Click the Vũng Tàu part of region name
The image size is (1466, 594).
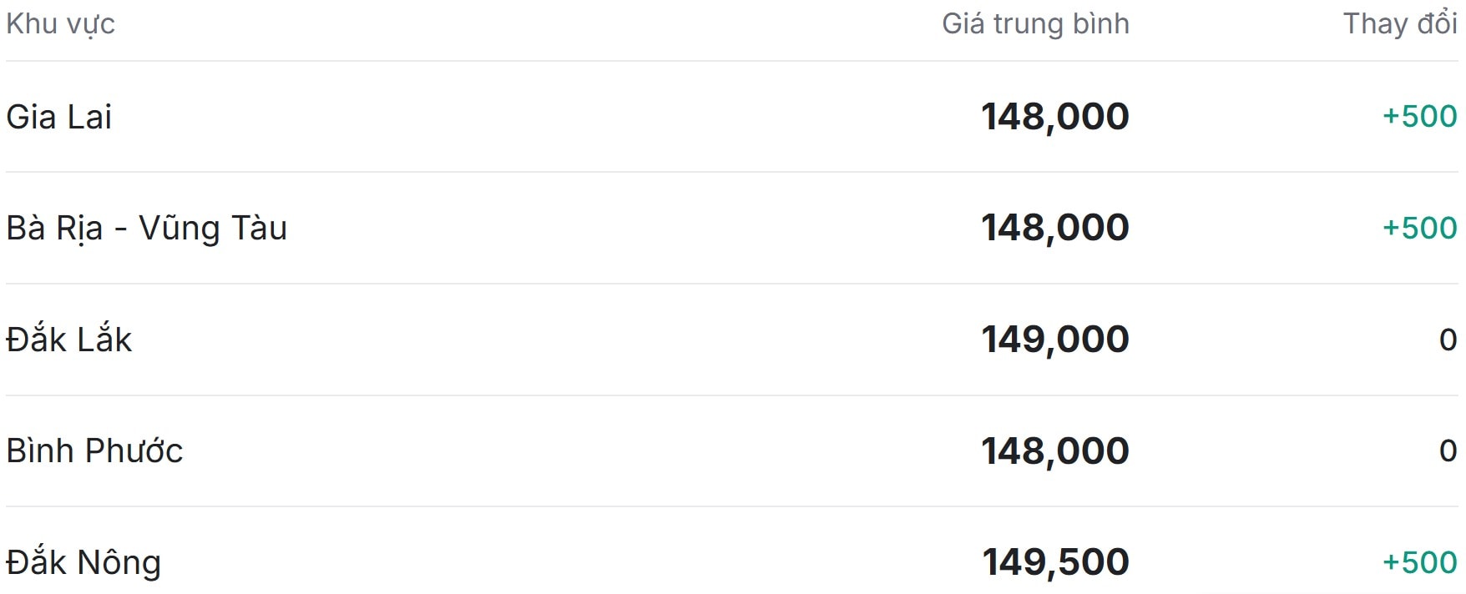point(213,228)
